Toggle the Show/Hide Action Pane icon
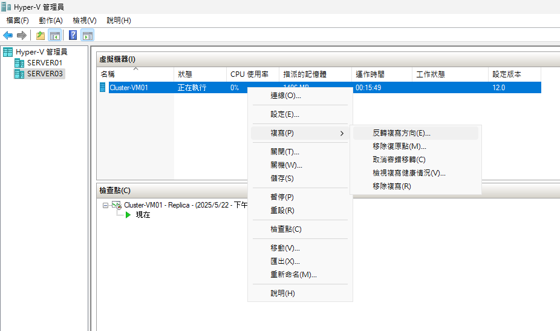 click(x=87, y=35)
